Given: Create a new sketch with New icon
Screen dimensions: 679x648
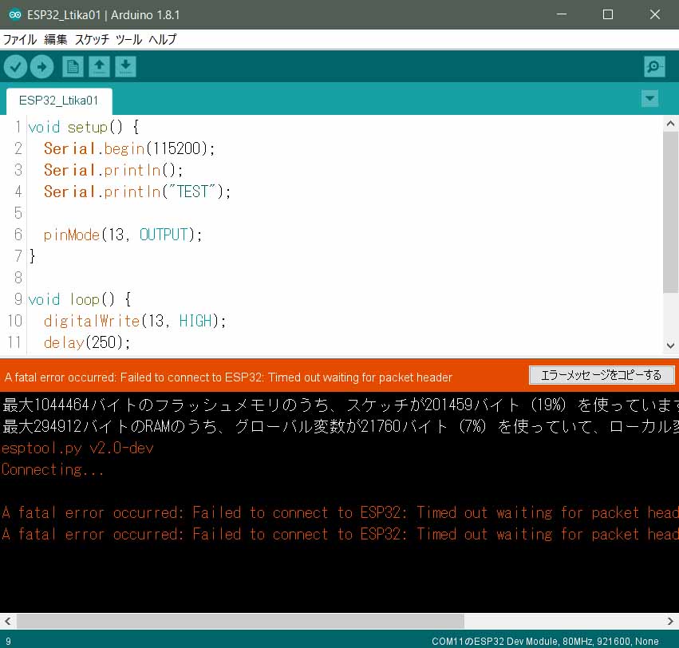Looking at the screenshot, I should point(72,67).
